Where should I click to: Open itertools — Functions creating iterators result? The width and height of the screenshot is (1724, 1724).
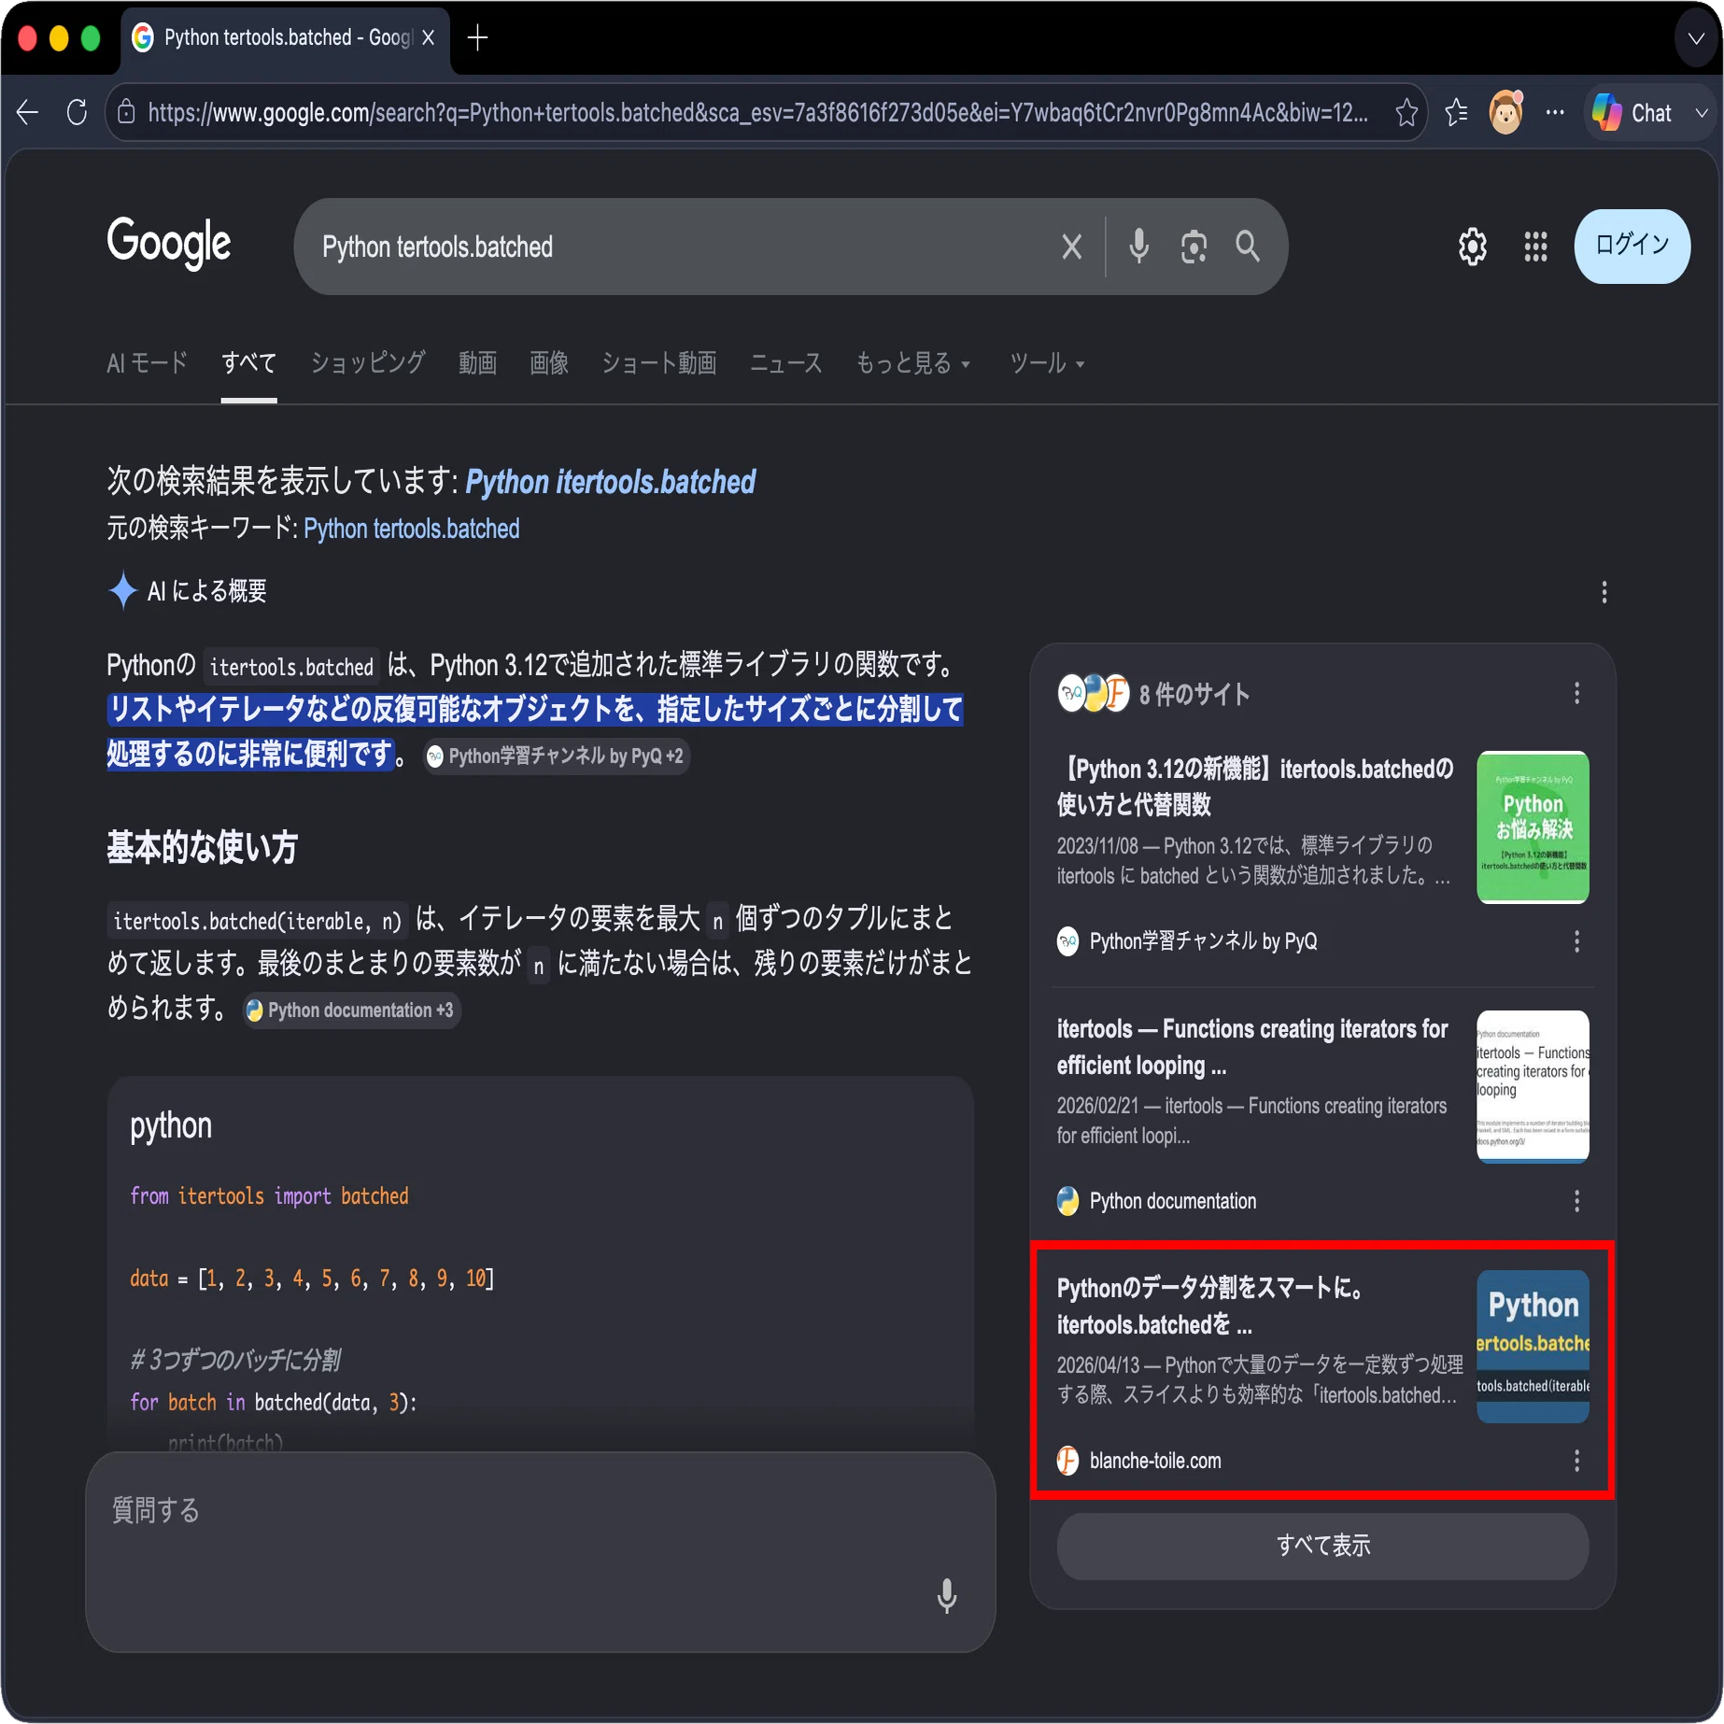click(x=1252, y=1047)
